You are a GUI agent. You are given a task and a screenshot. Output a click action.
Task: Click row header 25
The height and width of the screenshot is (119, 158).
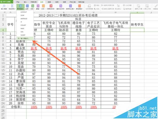tap(3, 107)
